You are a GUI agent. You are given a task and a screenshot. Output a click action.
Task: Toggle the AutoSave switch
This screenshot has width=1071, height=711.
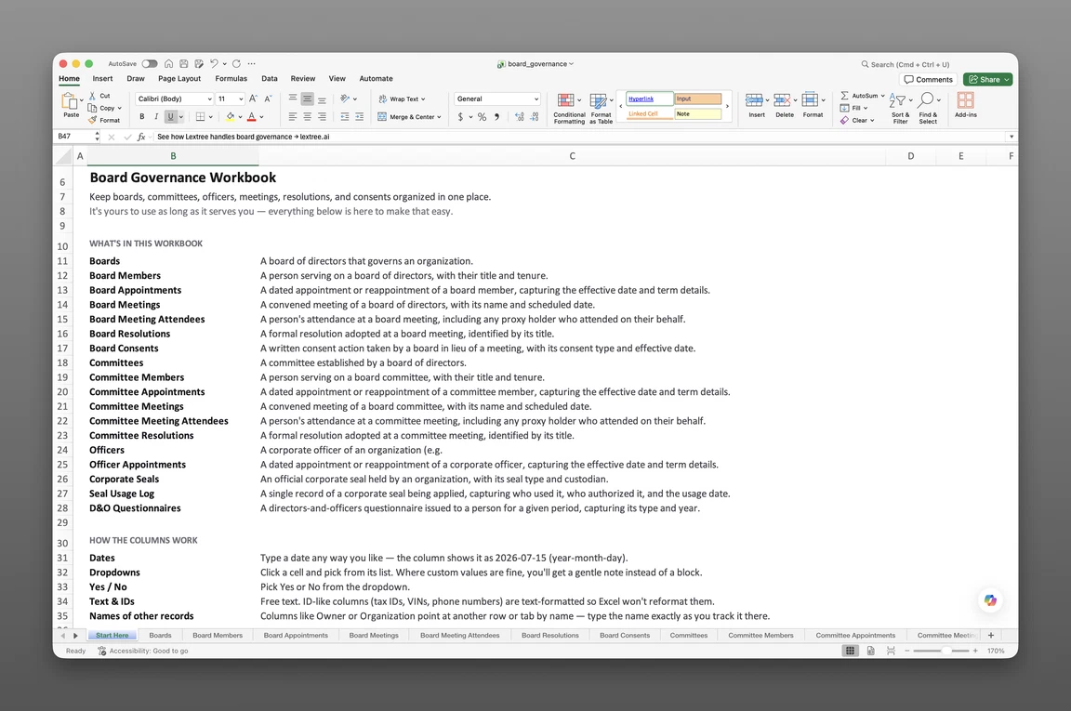[150, 63]
